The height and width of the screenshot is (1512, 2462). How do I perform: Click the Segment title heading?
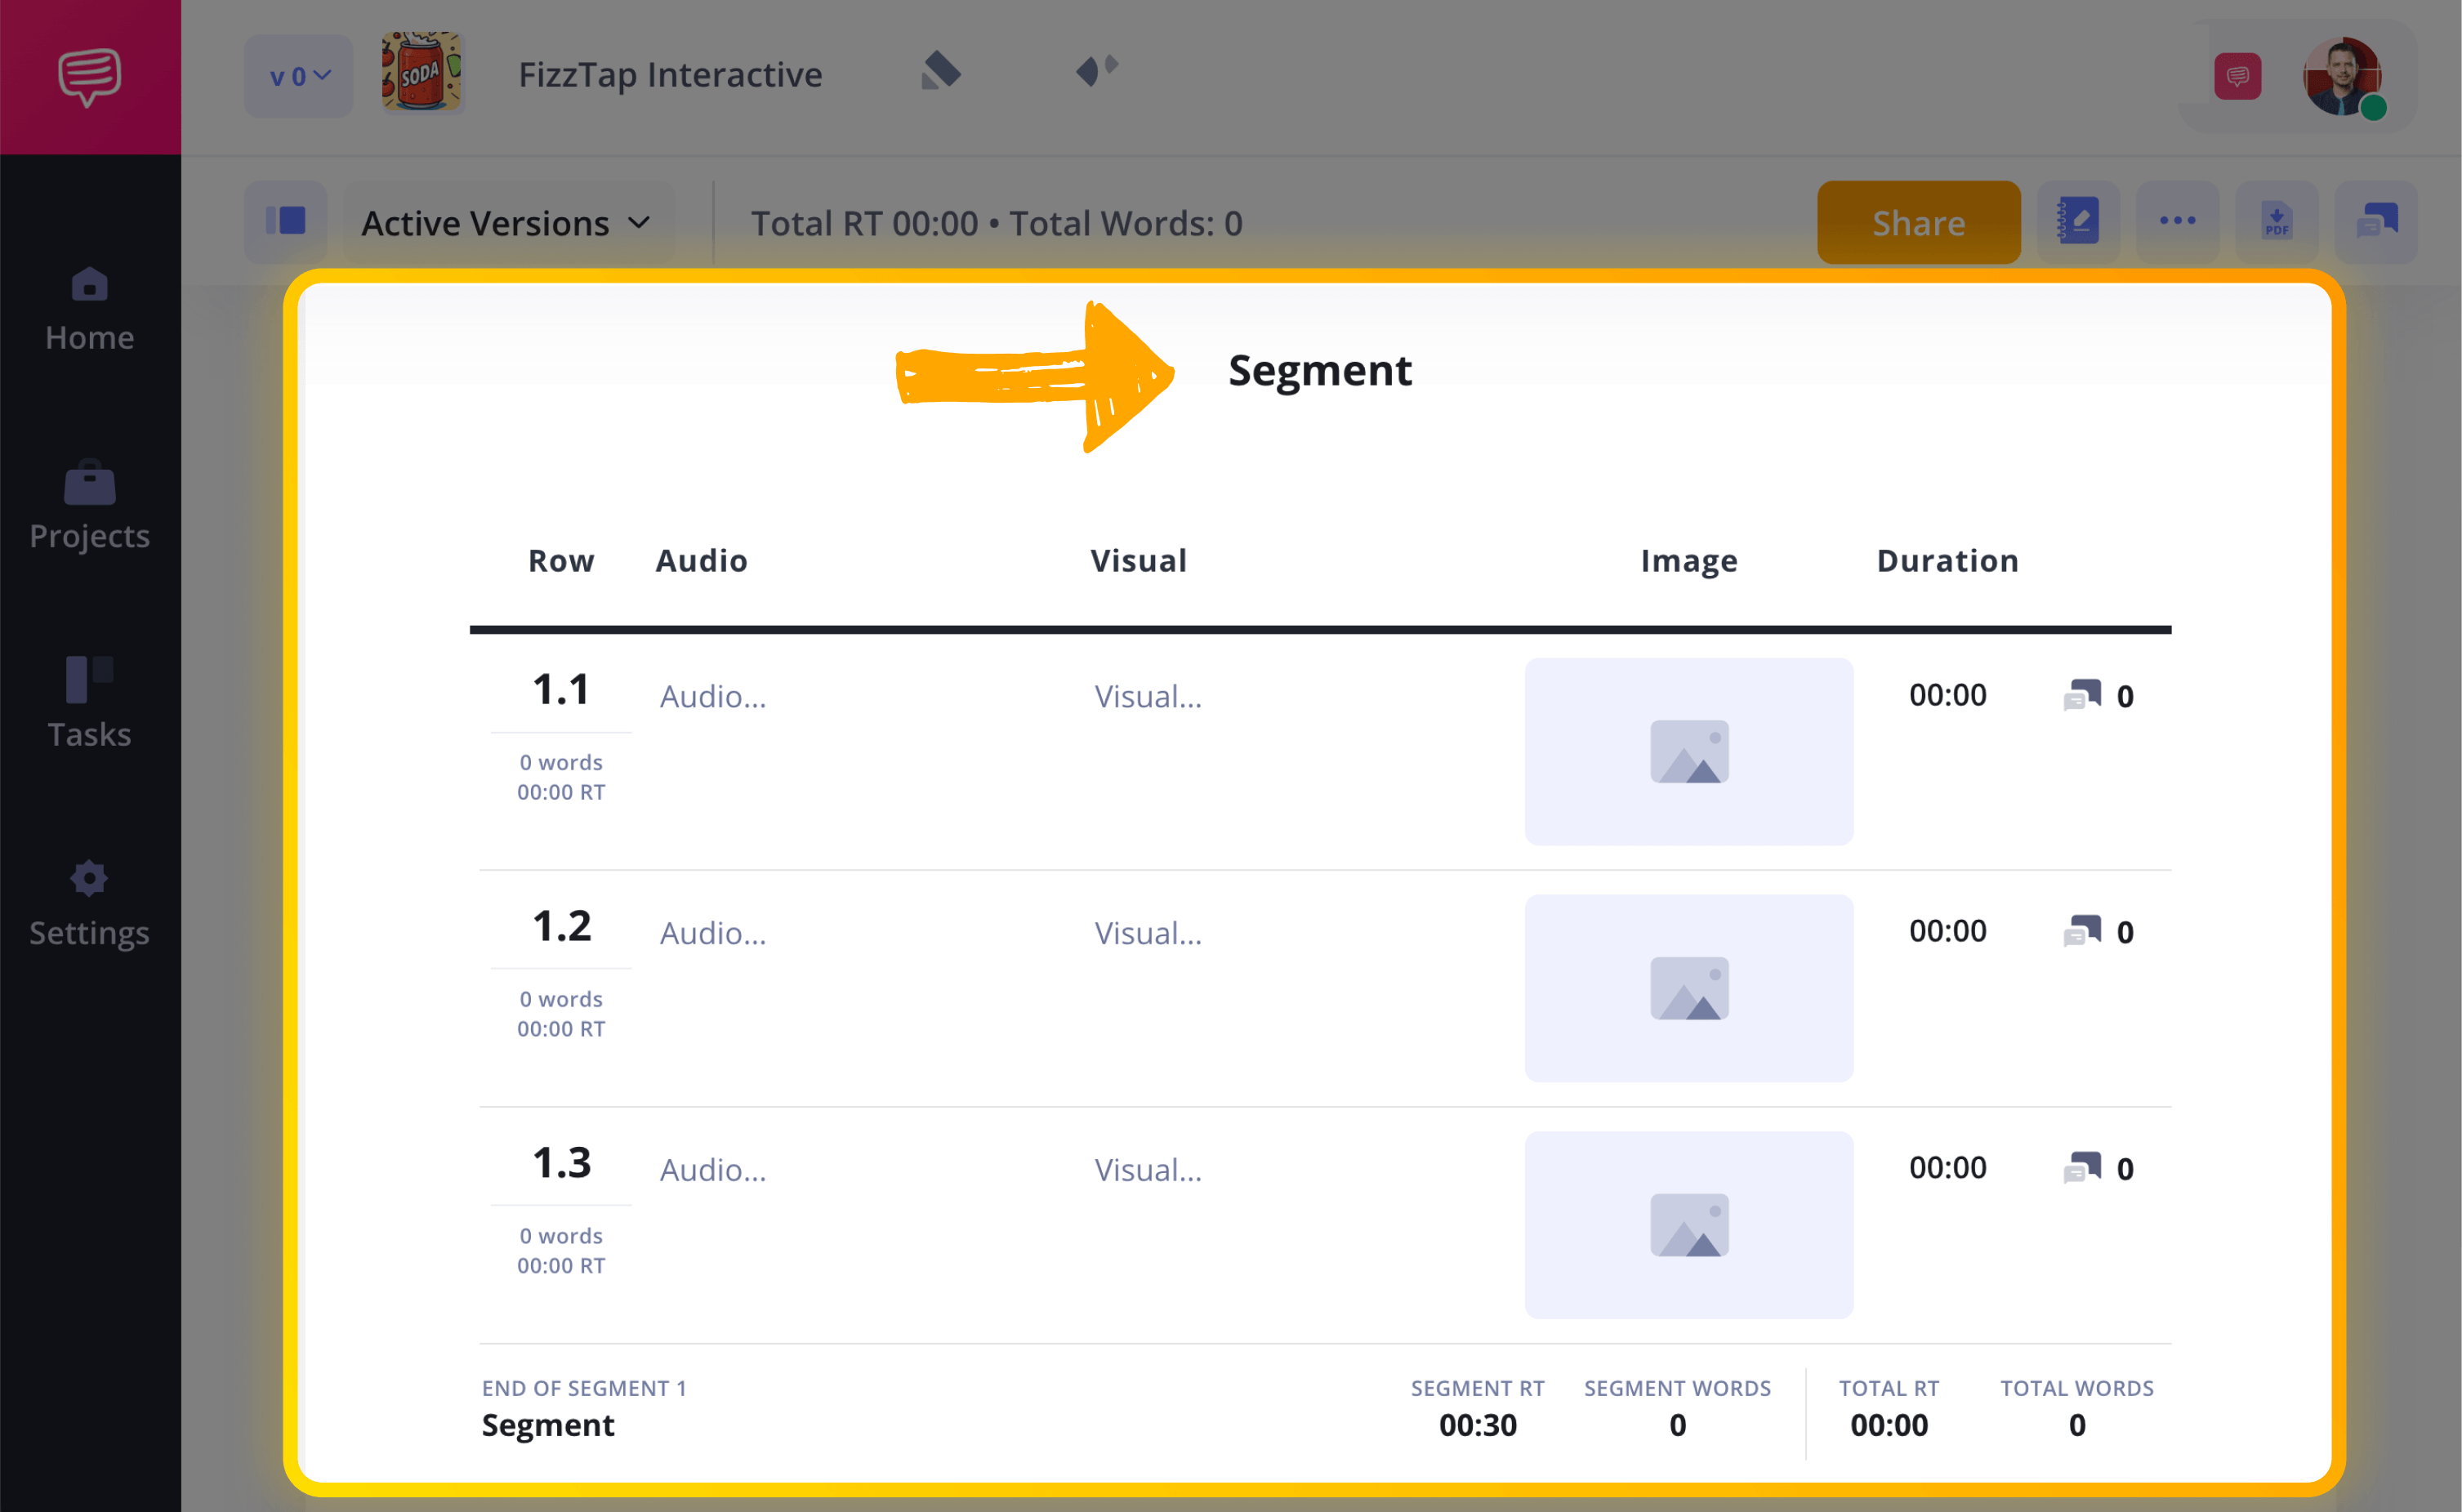coord(1319,371)
